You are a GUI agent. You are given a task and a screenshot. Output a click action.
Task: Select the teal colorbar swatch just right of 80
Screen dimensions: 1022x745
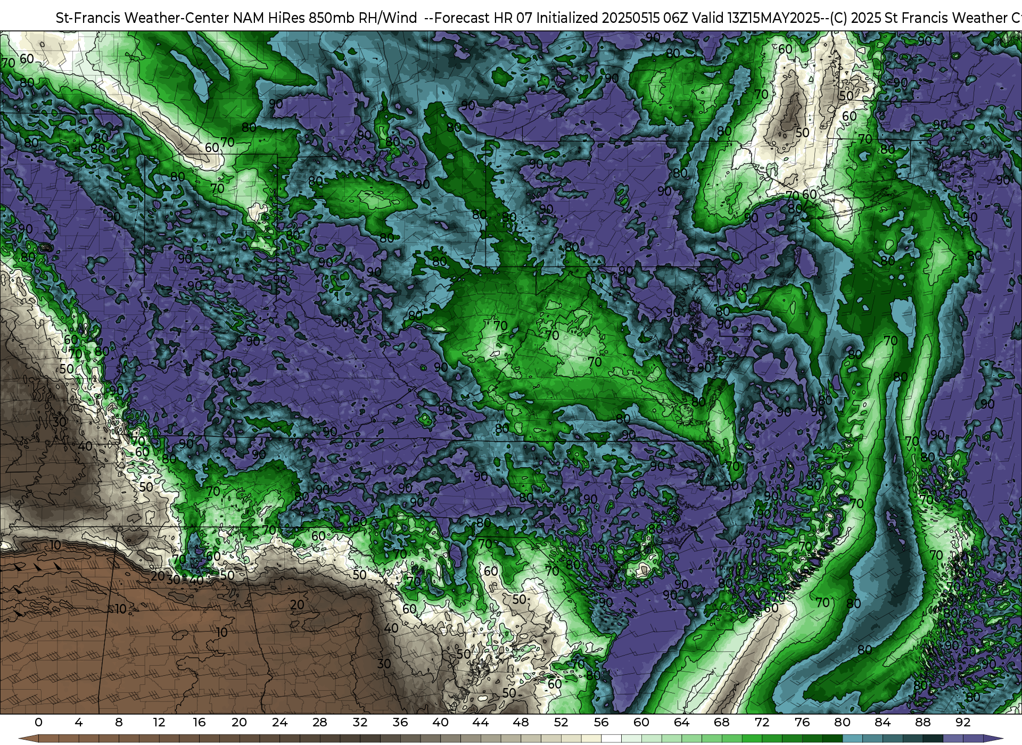tap(852, 739)
